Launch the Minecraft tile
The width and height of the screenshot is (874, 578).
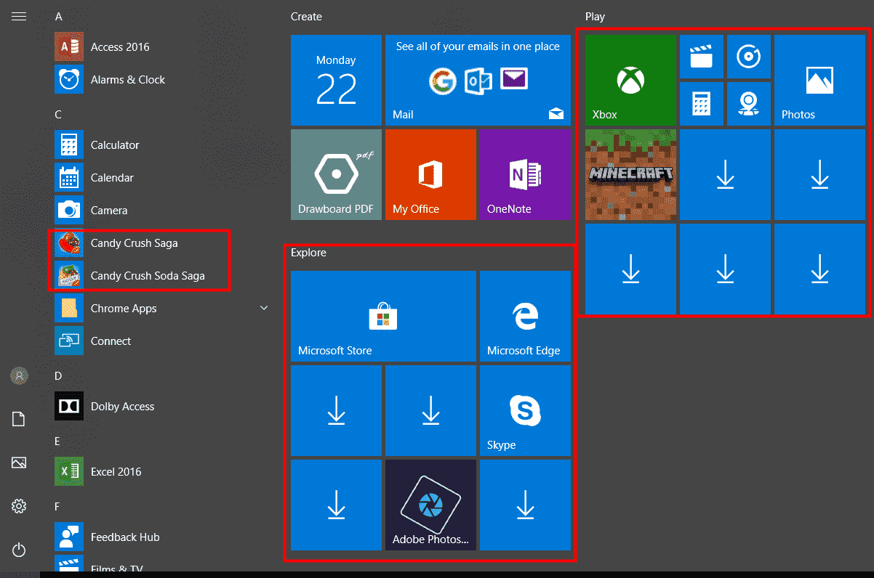(x=630, y=174)
